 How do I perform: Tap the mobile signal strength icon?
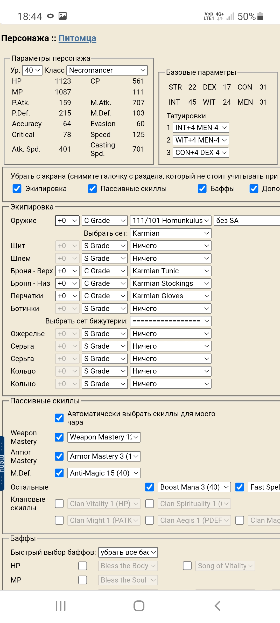coord(230,16)
